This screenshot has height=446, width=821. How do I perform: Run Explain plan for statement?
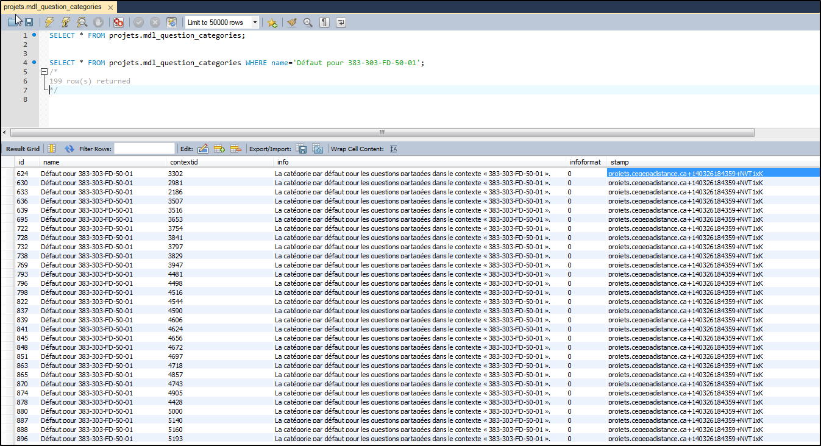[82, 23]
